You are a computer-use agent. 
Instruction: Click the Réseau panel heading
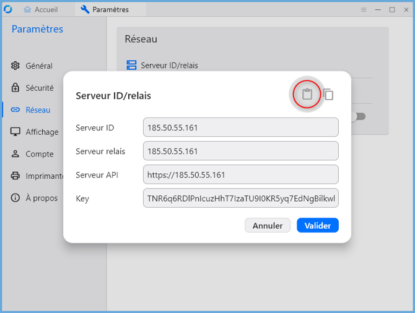click(x=141, y=39)
